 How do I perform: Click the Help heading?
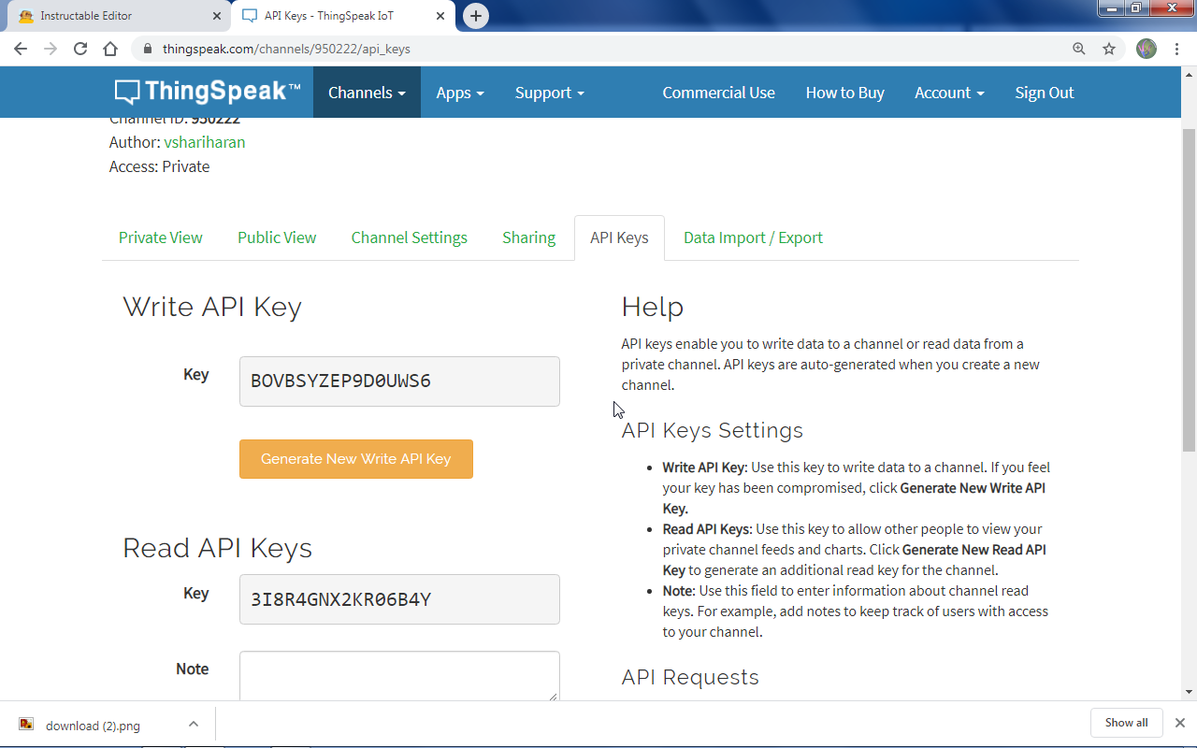pos(653,307)
